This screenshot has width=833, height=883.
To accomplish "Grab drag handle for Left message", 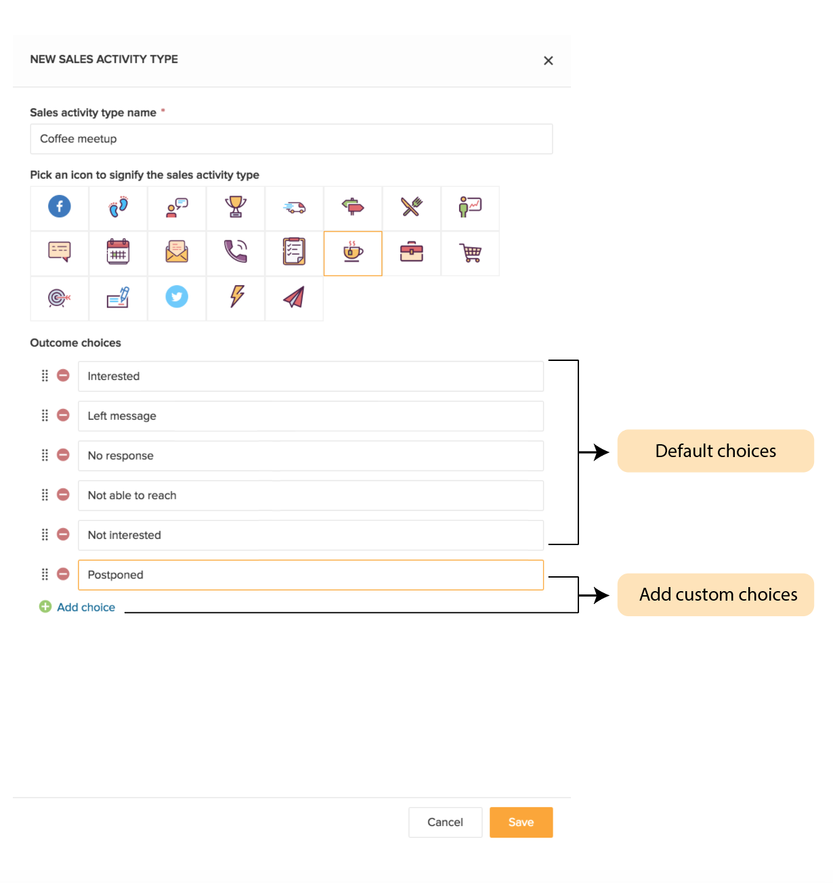I will click(x=45, y=415).
